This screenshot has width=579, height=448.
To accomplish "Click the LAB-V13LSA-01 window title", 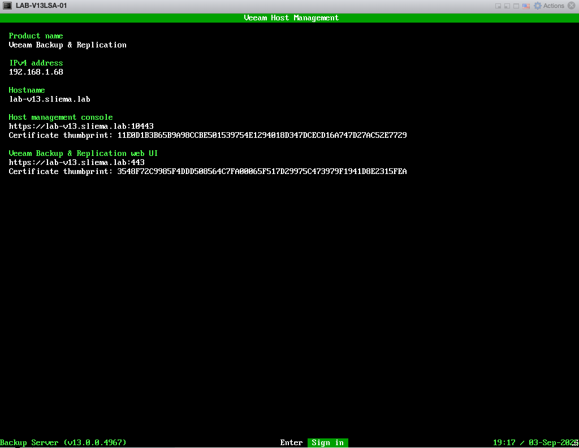I will 41,6.
